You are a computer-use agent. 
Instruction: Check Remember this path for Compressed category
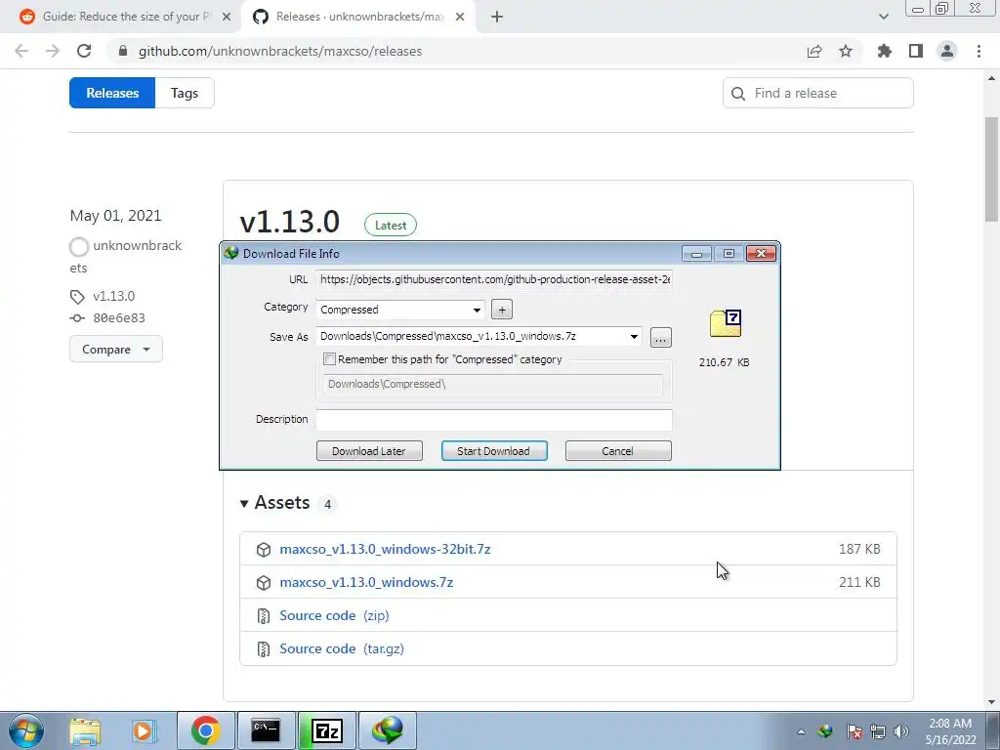330,359
